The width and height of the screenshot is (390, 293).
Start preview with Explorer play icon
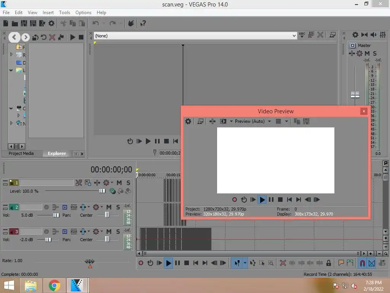tap(73, 37)
